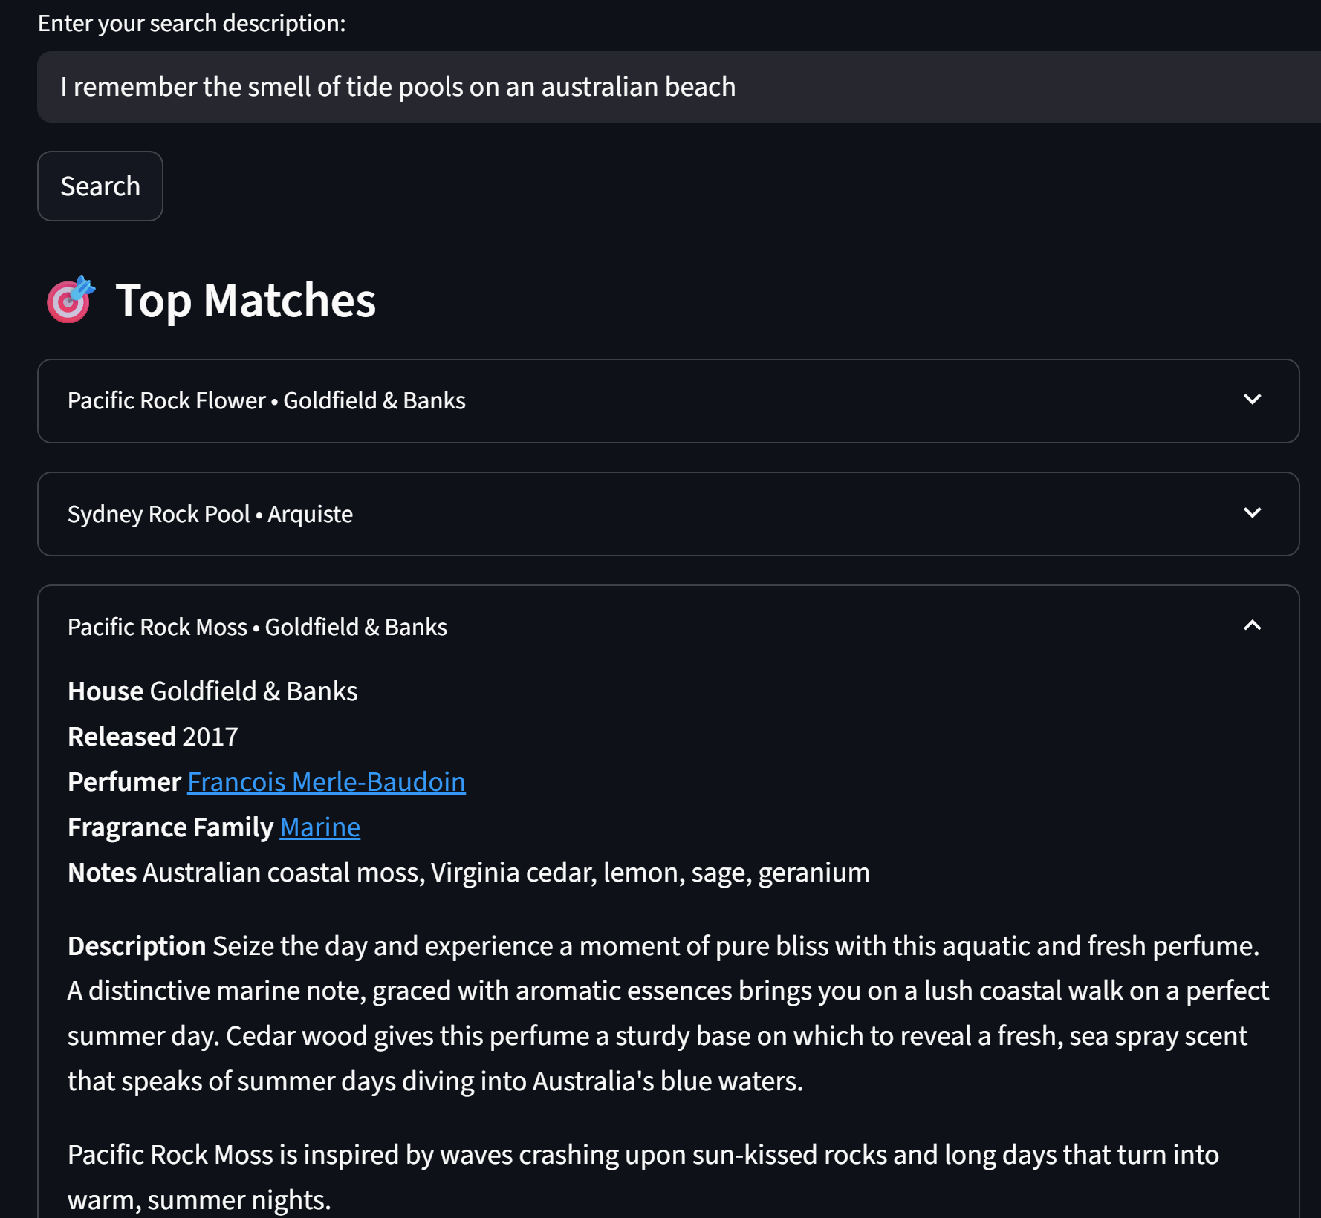
Task: Collapse Pacific Rock Moss using the up chevron
Action: click(1252, 626)
